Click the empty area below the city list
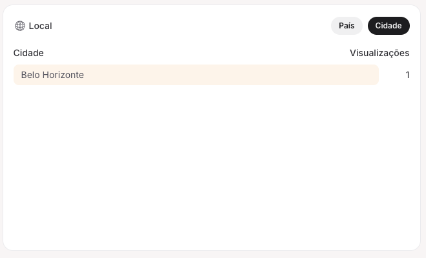The width and height of the screenshot is (426, 258). click(211, 168)
